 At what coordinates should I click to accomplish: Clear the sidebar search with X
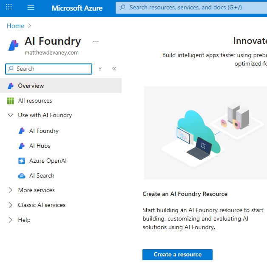click(x=100, y=69)
